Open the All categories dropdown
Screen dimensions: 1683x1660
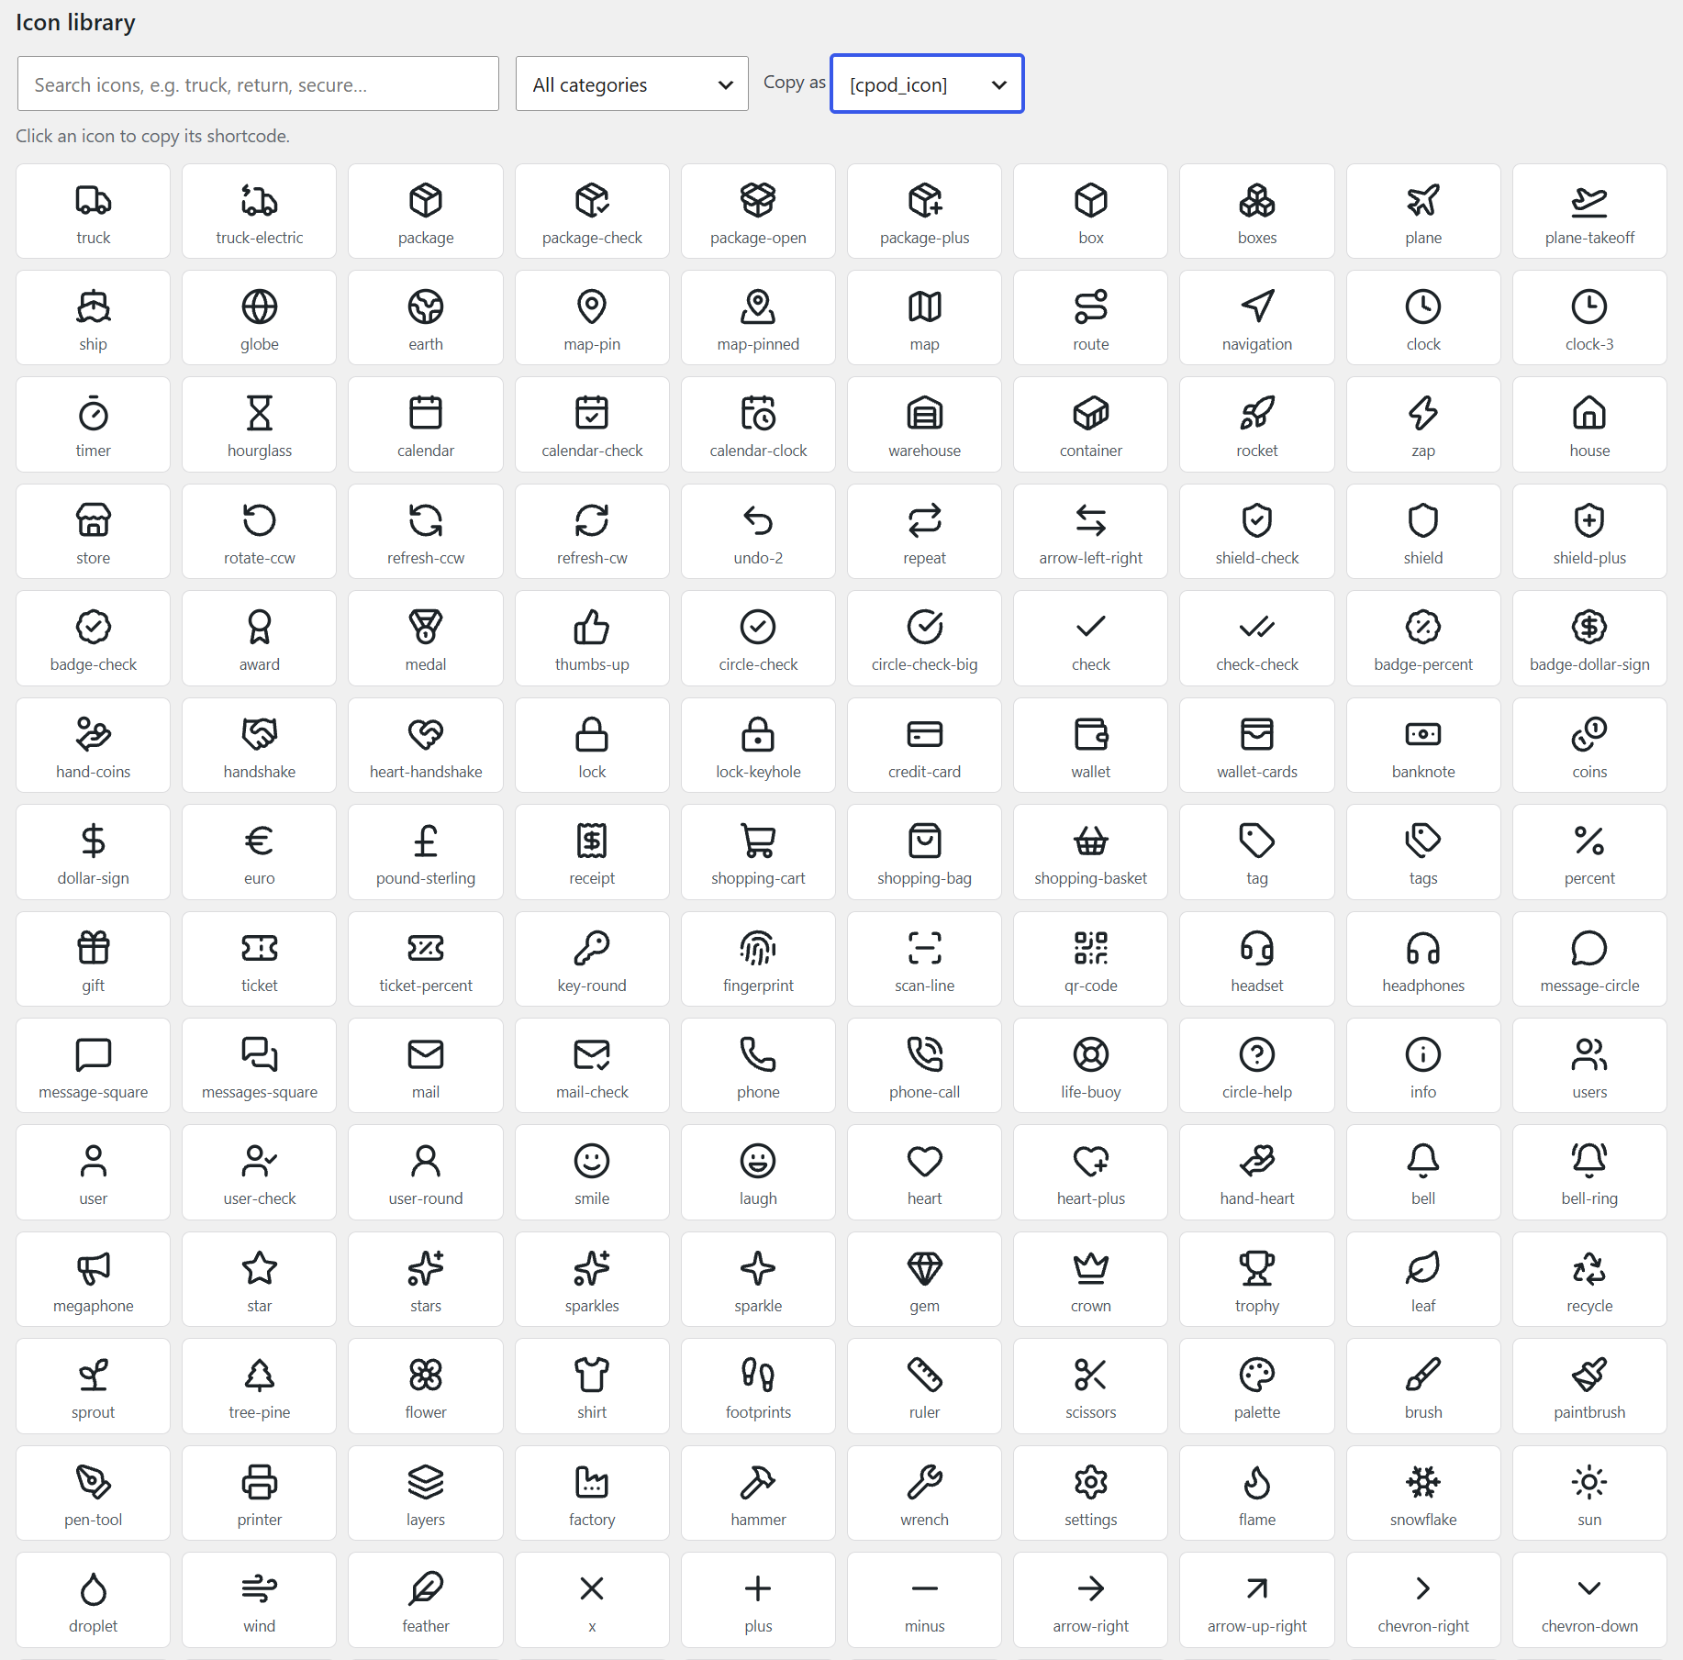[x=632, y=84]
